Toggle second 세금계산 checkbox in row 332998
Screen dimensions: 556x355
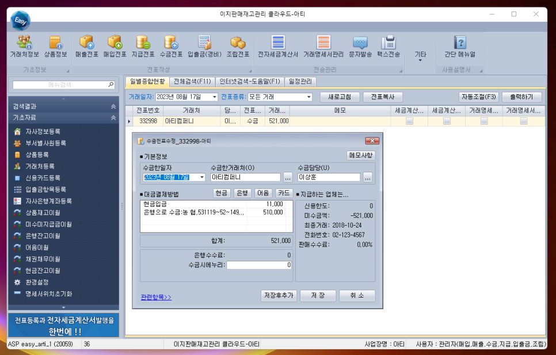coord(447,121)
